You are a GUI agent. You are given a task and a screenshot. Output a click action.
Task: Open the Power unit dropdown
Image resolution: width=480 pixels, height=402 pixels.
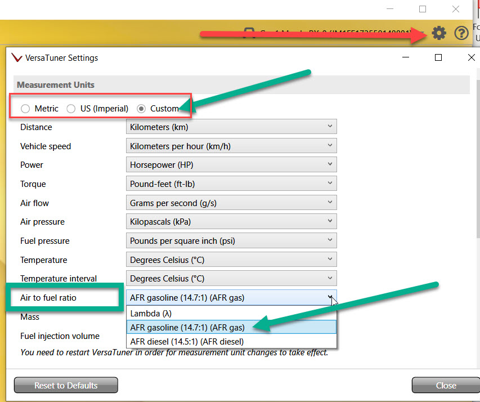point(231,165)
